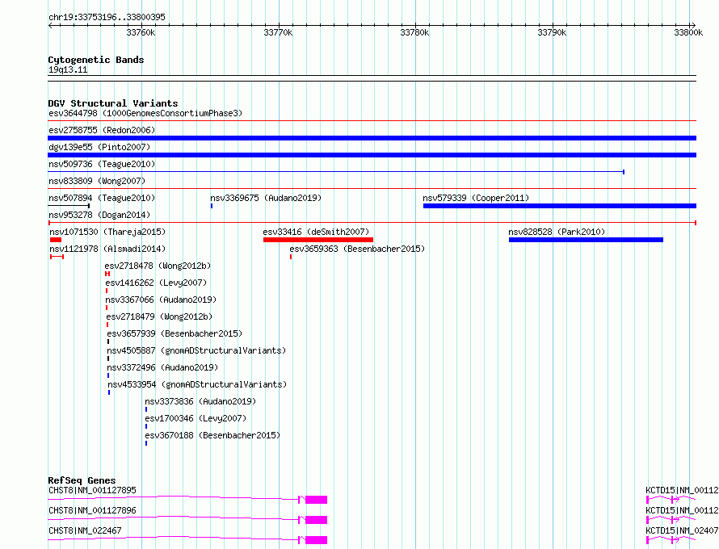The width and height of the screenshot is (719, 549).
Task: Open the CHST8|NM_022467 gene label
Action: 85,530
